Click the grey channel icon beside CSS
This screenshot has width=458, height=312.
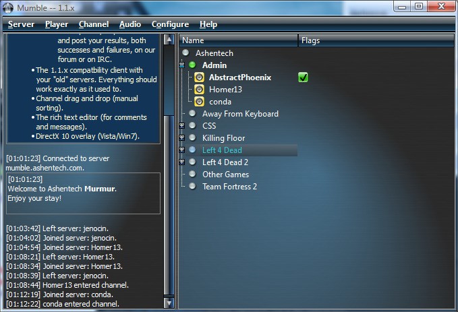point(192,125)
